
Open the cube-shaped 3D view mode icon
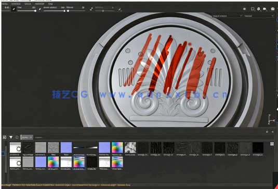pos(259,9)
